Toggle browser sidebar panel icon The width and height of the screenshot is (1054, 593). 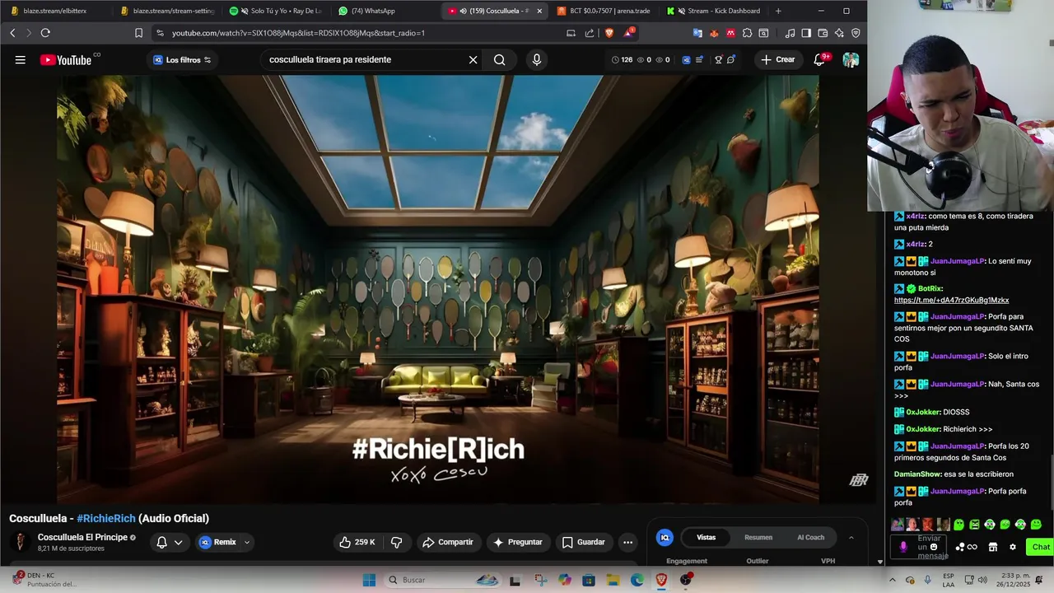[x=806, y=33]
